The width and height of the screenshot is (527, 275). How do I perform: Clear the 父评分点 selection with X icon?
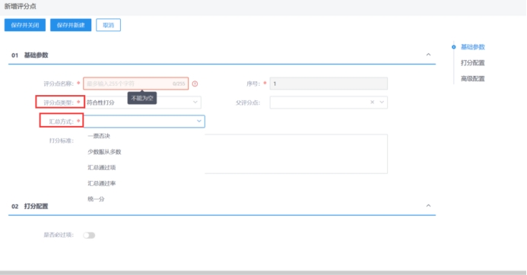point(372,103)
